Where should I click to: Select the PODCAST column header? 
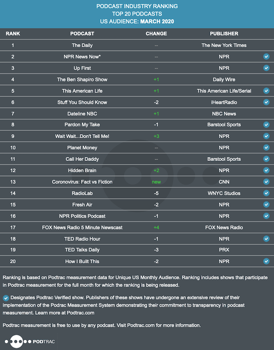click(x=82, y=34)
